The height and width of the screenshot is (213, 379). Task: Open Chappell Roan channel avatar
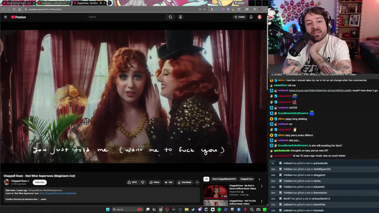(x=7, y=182)
